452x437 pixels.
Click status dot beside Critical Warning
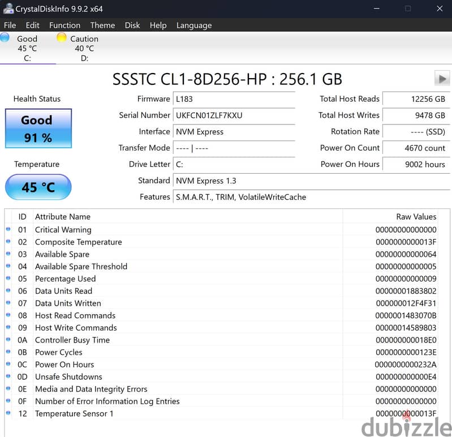pos(8,229)
